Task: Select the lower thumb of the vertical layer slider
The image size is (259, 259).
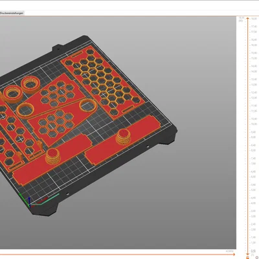Action: pyautogui.click(x=248, y=253)
